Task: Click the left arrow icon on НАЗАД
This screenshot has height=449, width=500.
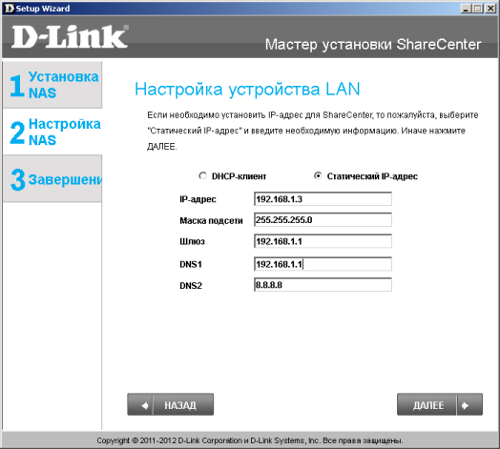Action: coord(145,405)
